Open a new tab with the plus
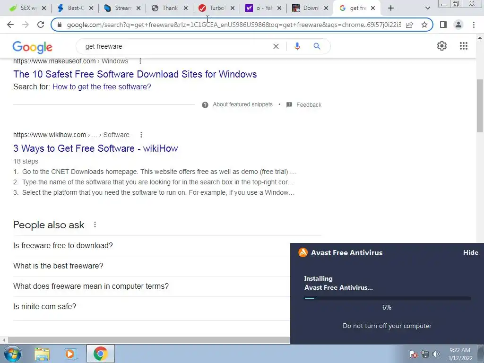This screenshot has height=363, width=484. pyautogui.click(x=391, y=8)
